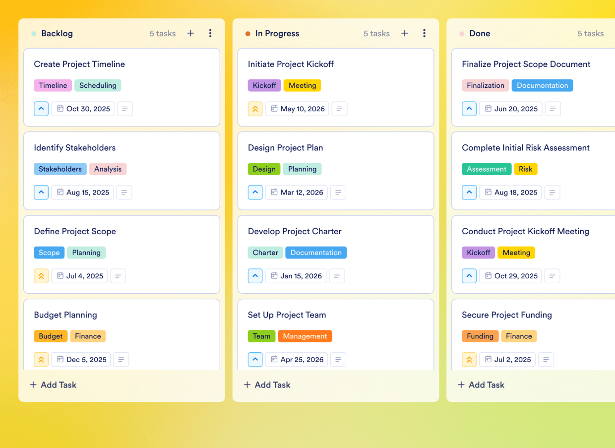Toggle the double-chevron priority on Initiate Project Kickoff
Viewport: 615px width, 448px height.
(255, 109)
